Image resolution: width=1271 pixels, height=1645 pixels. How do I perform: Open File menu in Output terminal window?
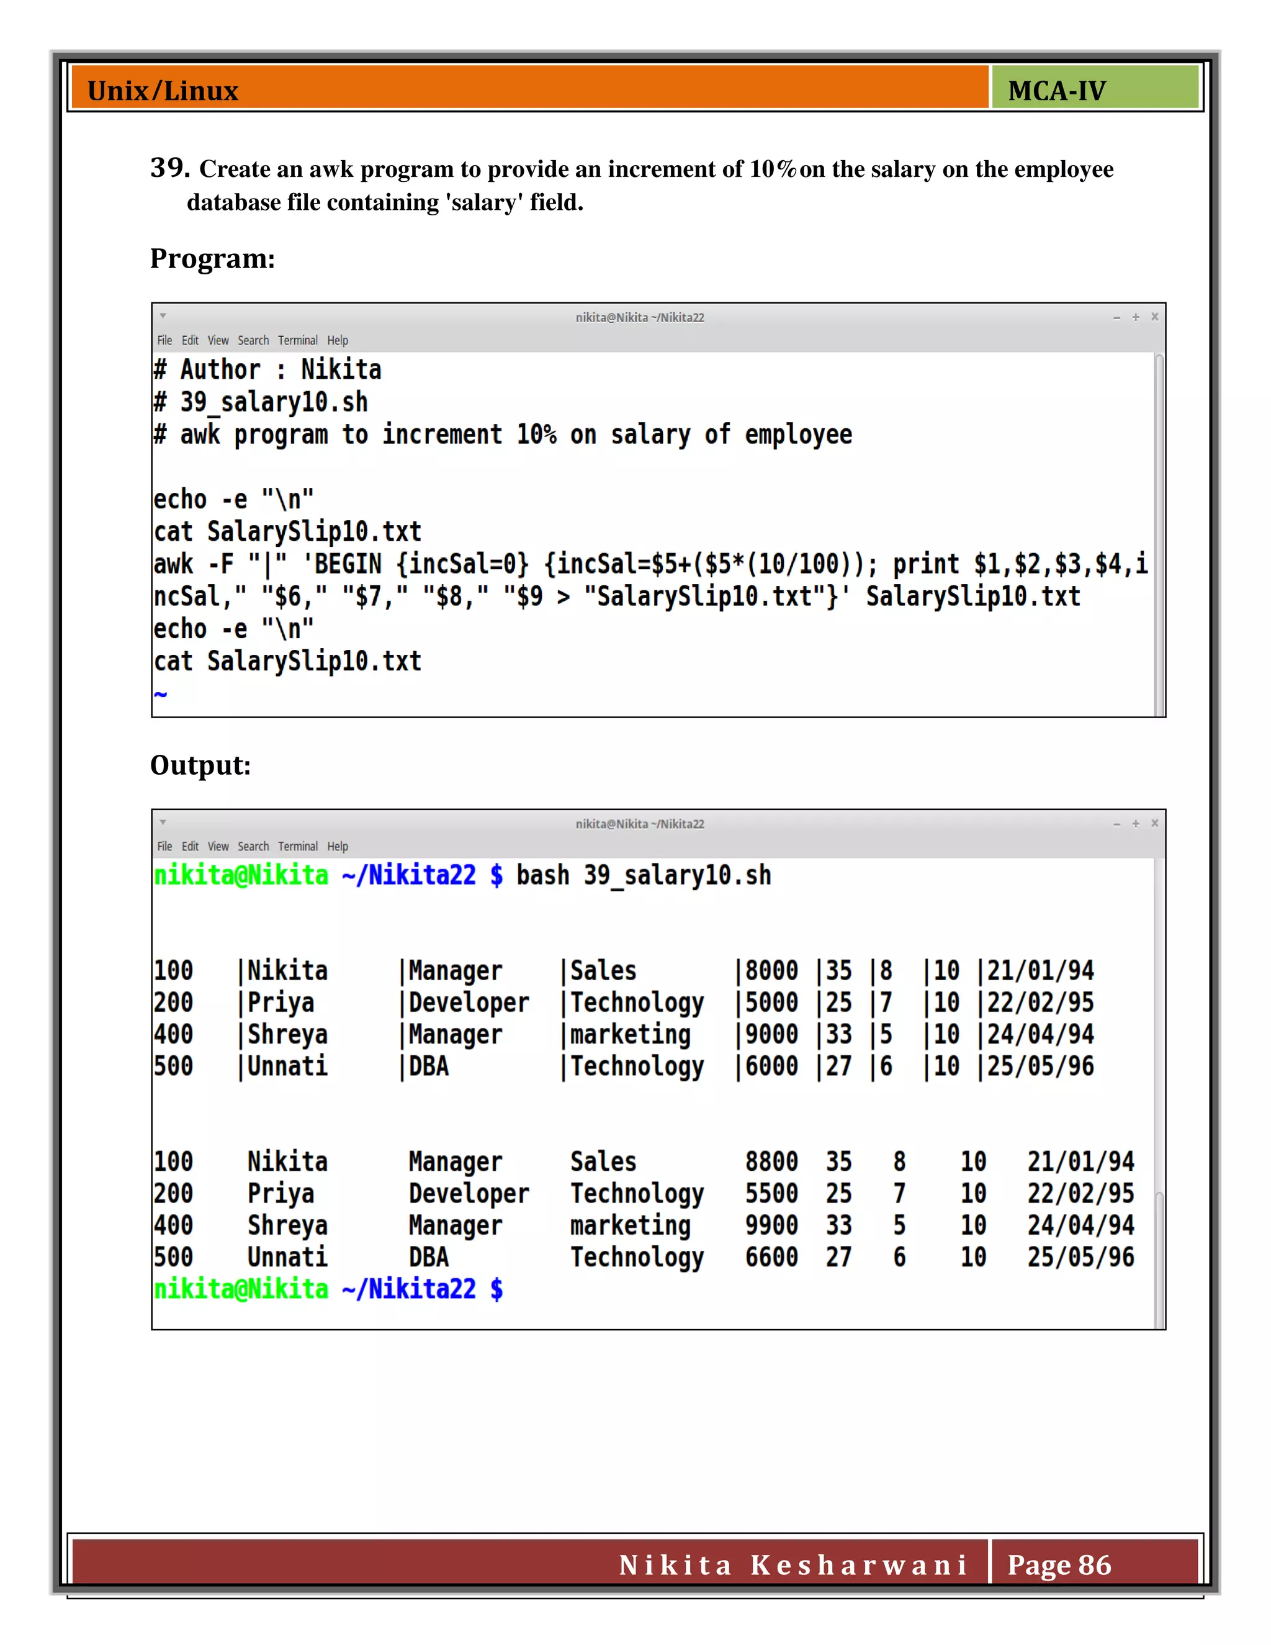[x=164, y=847]
